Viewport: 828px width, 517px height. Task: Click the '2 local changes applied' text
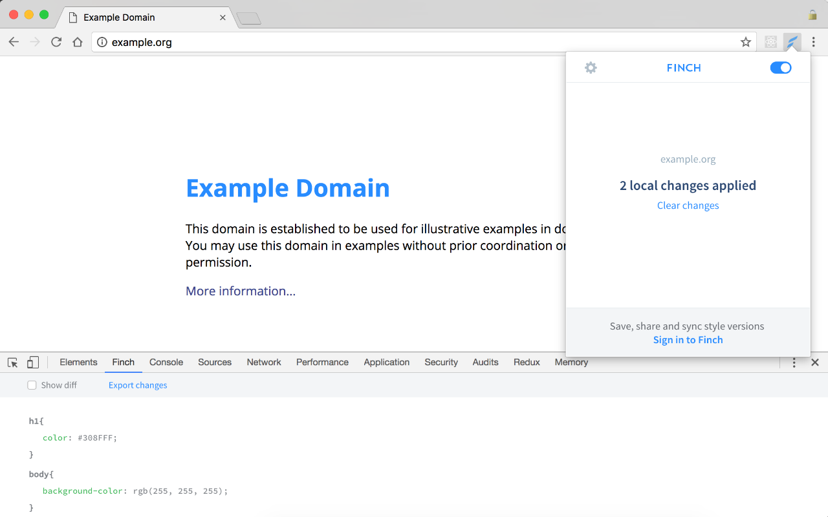[688, 185]
